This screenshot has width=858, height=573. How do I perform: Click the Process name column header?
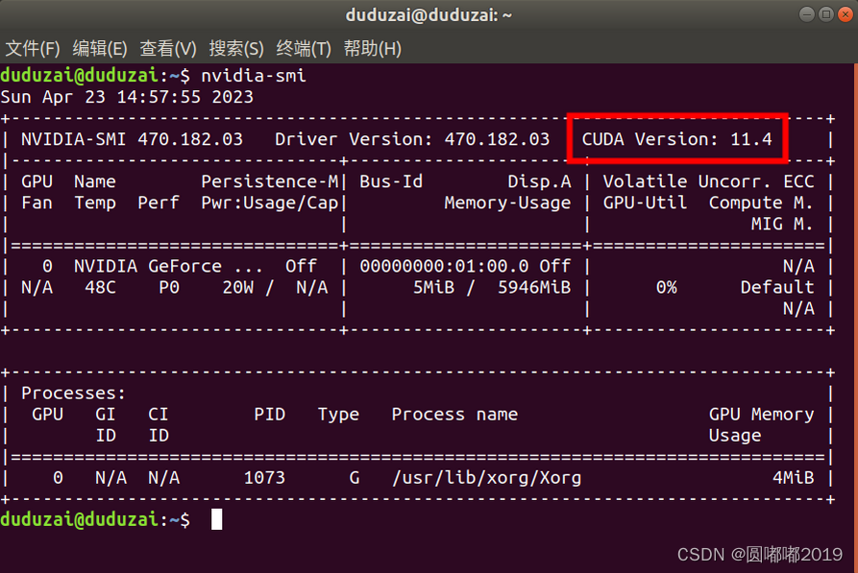click(454, 415)
